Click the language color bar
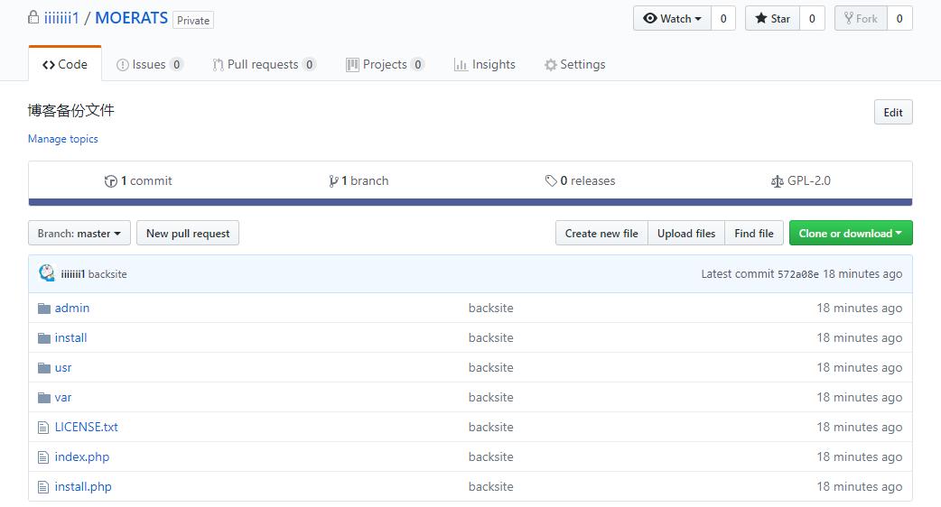Viewport: 941px width, 507px height. click(x=470, y=202)
